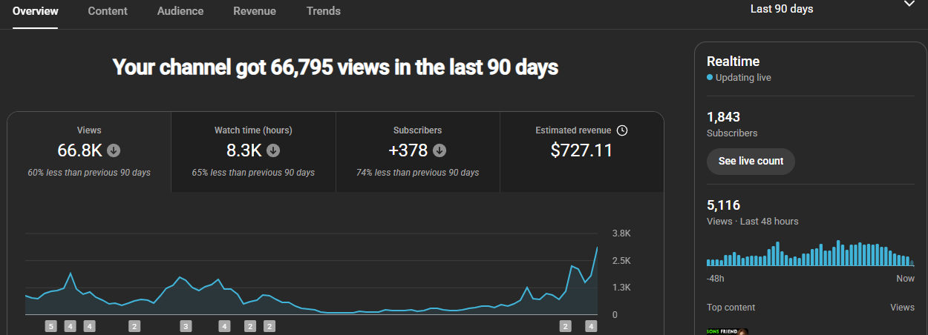The height and width of the screenshot is (335, 928).
Task: Expand the date range chevron arrow
Action: click(909, 4)
